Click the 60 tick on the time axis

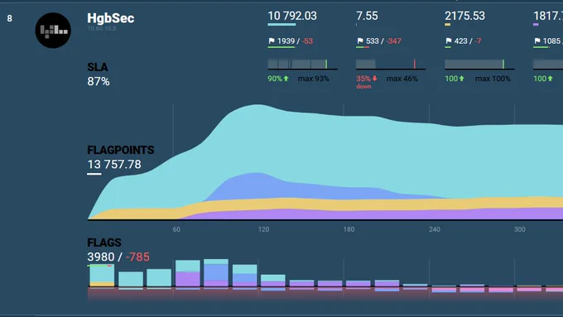tap(176, 229)
